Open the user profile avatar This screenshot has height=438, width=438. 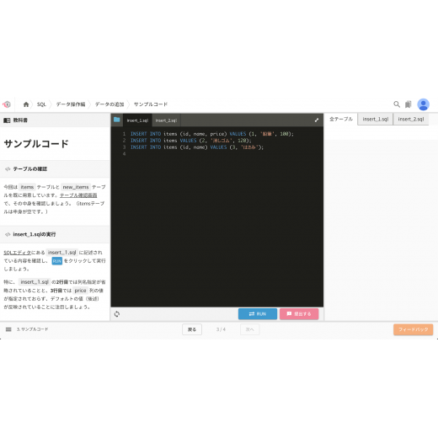pos(423,104)
